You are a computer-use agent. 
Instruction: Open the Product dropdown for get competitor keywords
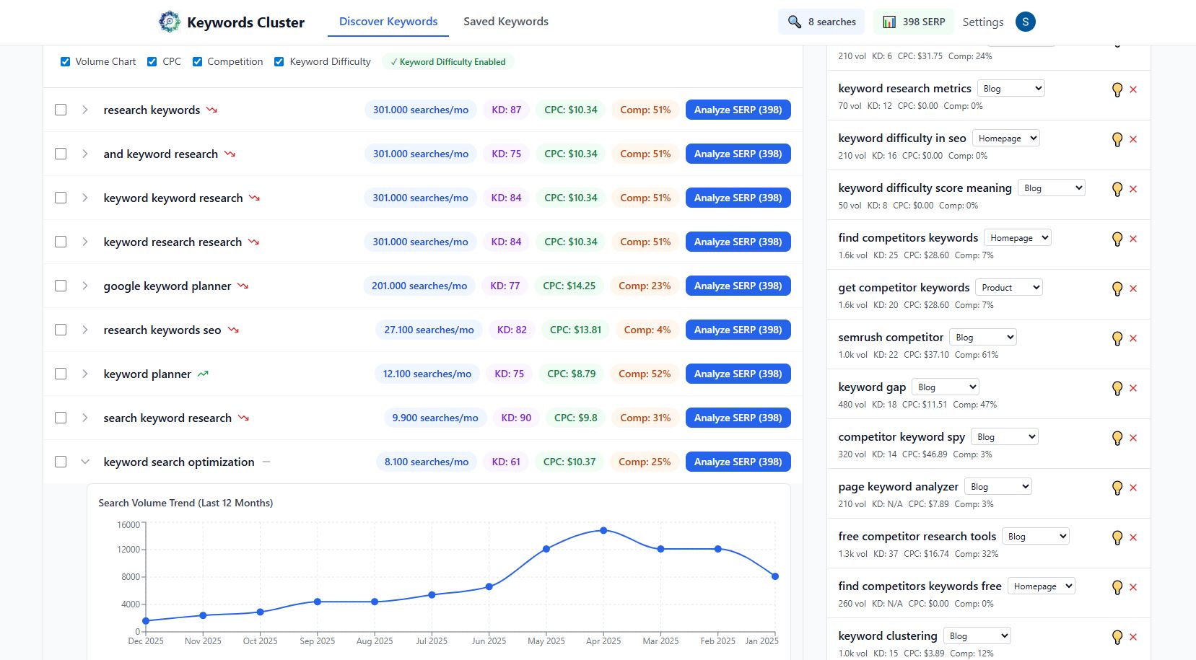[1008, 286]
